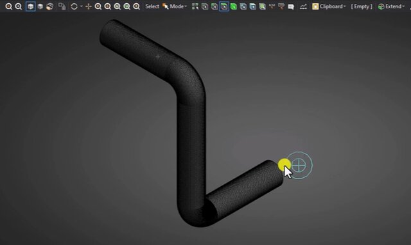Screen dimensions: 411x245
Task: Click the overlapping squares icon beside rotate
Action: pos(62,6)
